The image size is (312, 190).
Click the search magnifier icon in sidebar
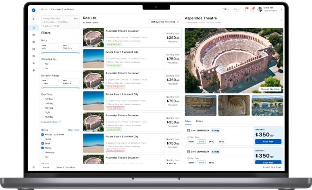coord(33,19)
